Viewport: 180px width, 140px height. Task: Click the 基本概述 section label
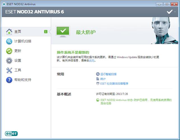[x=64, y=94]
